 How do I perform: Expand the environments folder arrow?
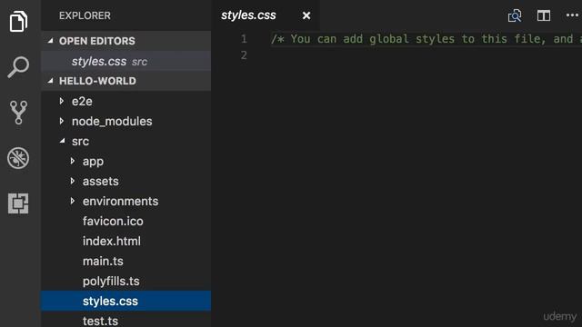(73, 201)
